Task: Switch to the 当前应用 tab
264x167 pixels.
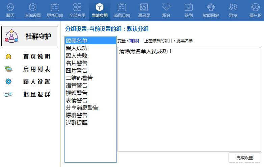Action: (x=100, y=10)
